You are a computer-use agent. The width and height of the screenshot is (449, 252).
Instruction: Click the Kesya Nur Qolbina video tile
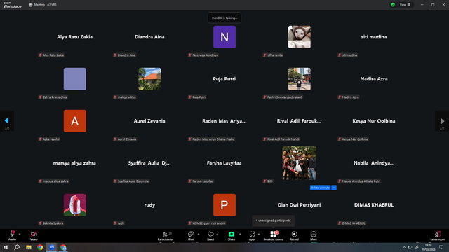point(374,121)
